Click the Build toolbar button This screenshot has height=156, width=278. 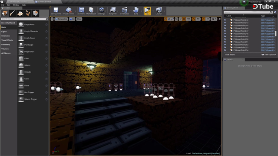click(x=136, y=11)
